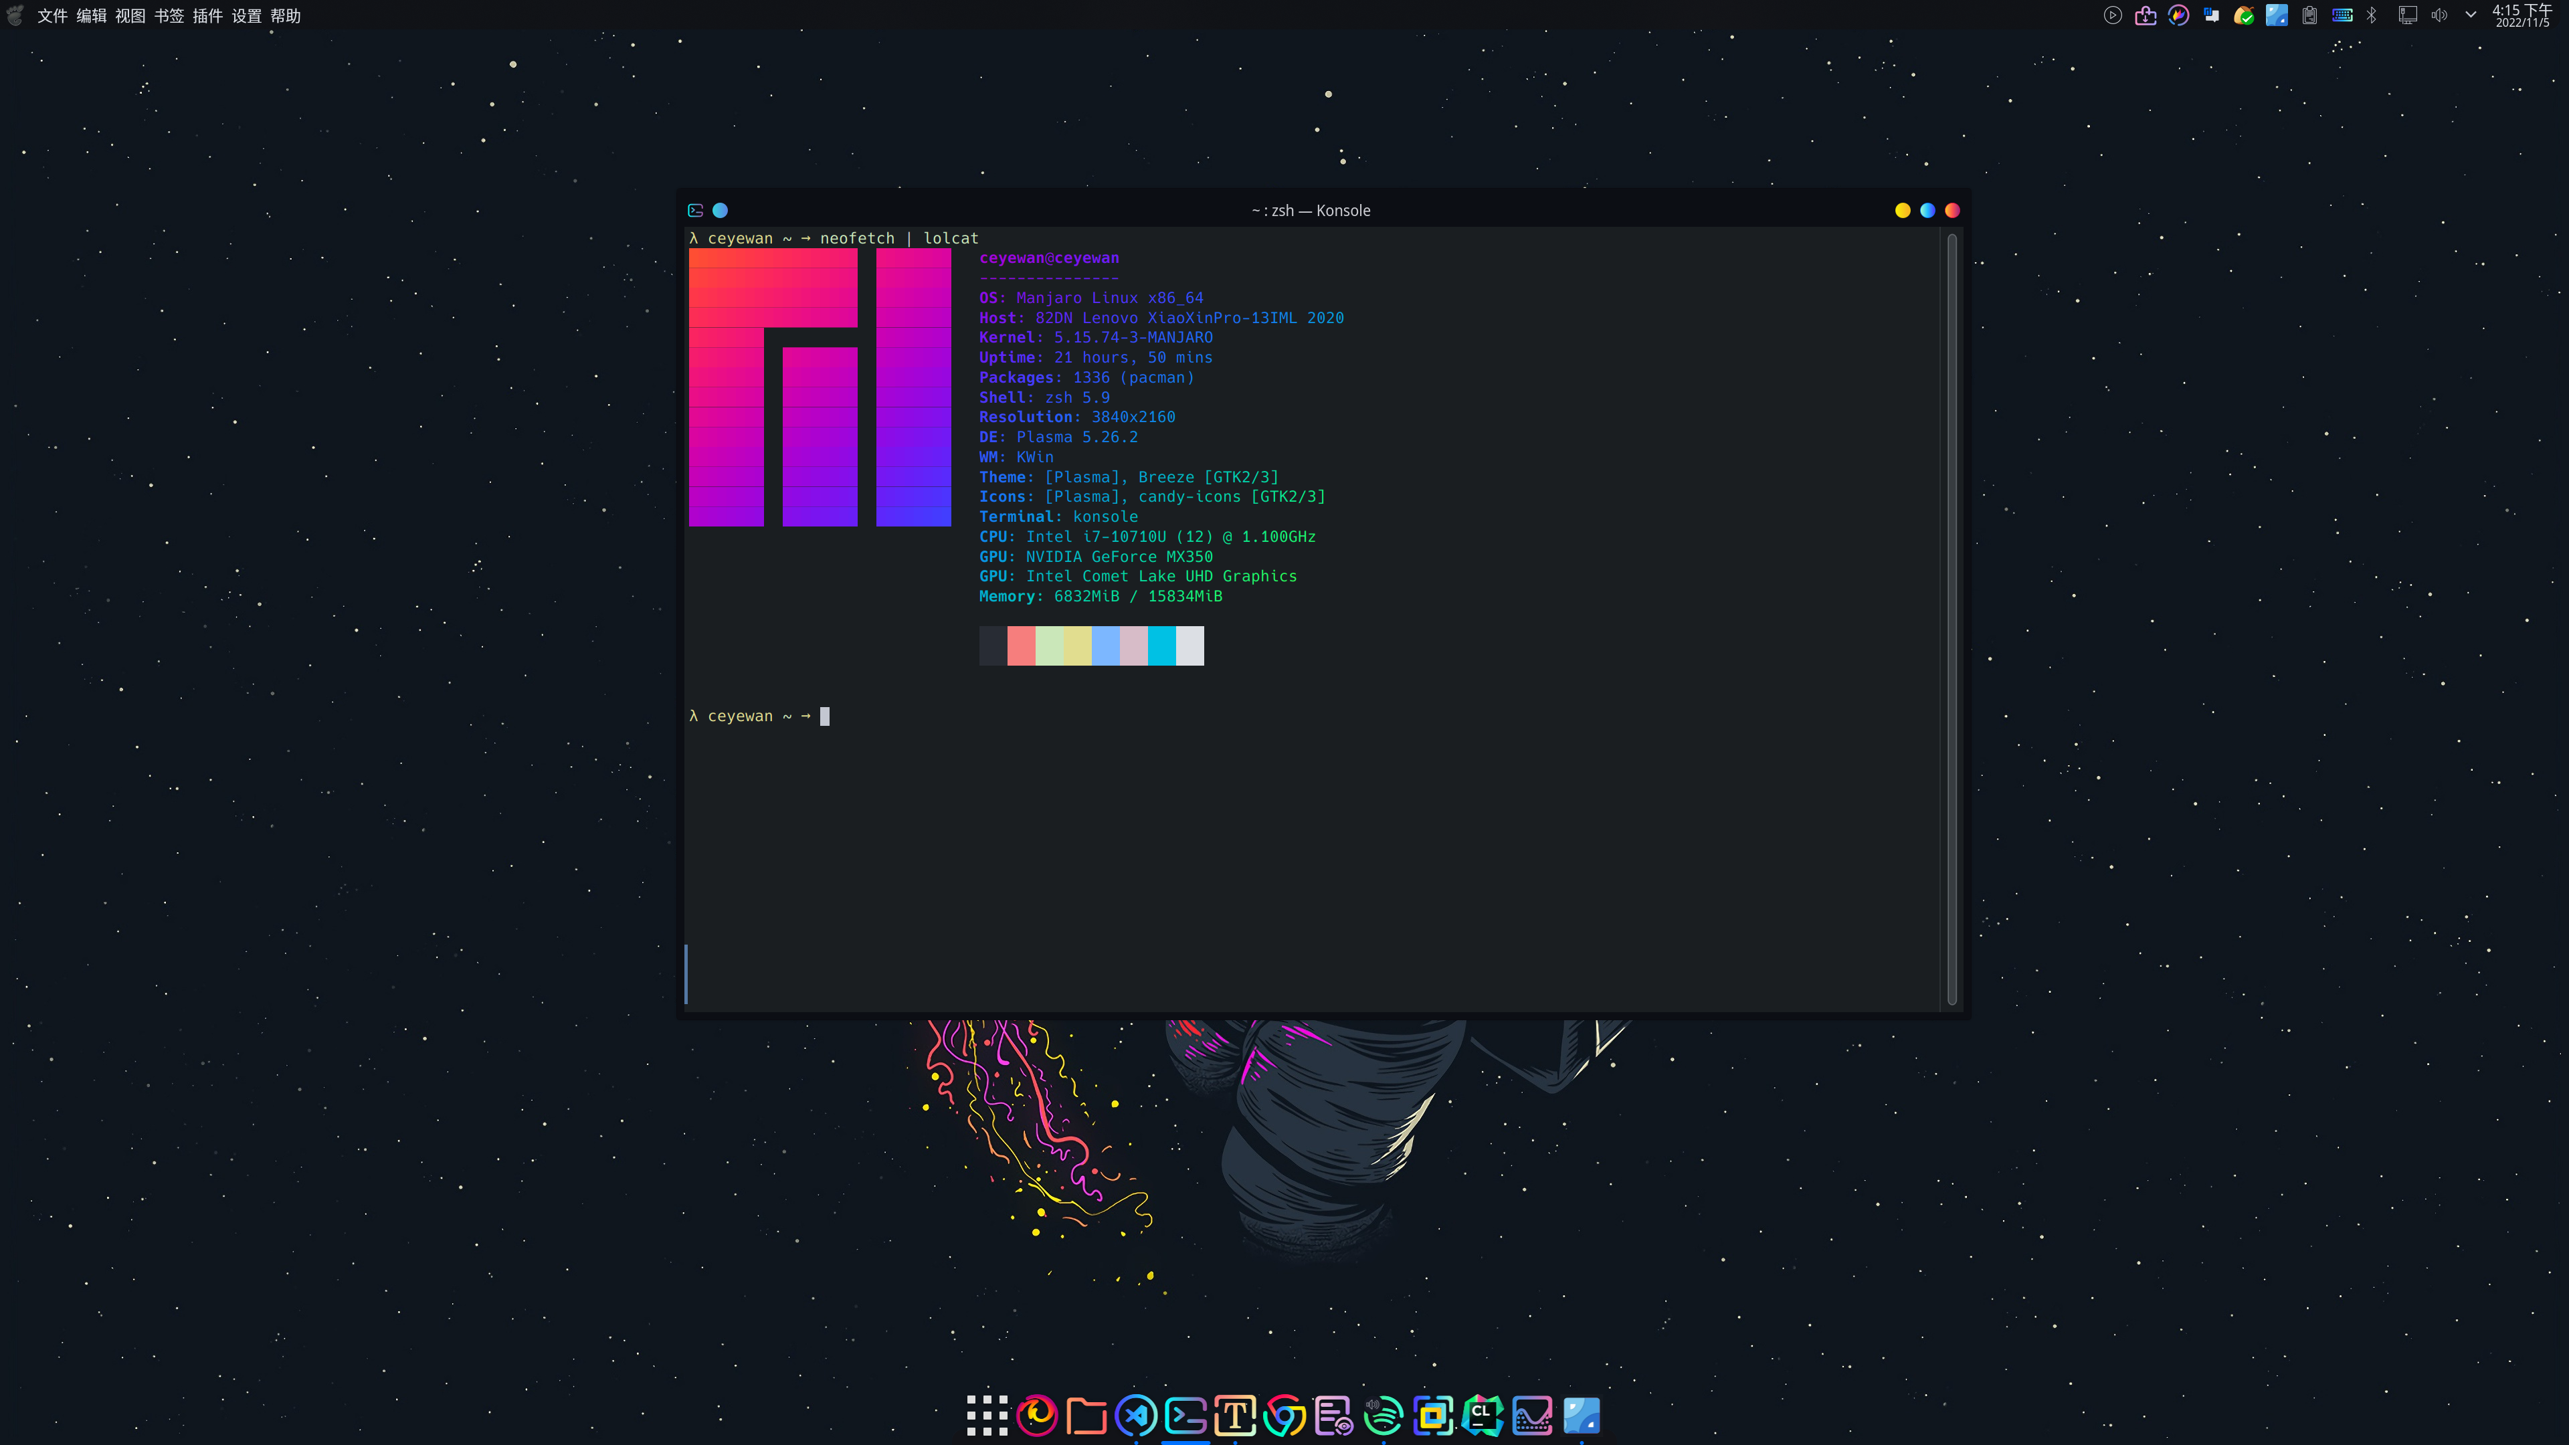Open Visual Studio Code from the dock
Screen dimensions: 2569x1445
[x=1136, y=1415]
